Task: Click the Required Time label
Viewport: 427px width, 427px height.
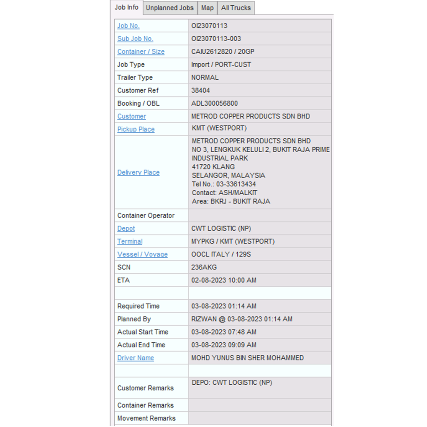Action: (138, 306)
